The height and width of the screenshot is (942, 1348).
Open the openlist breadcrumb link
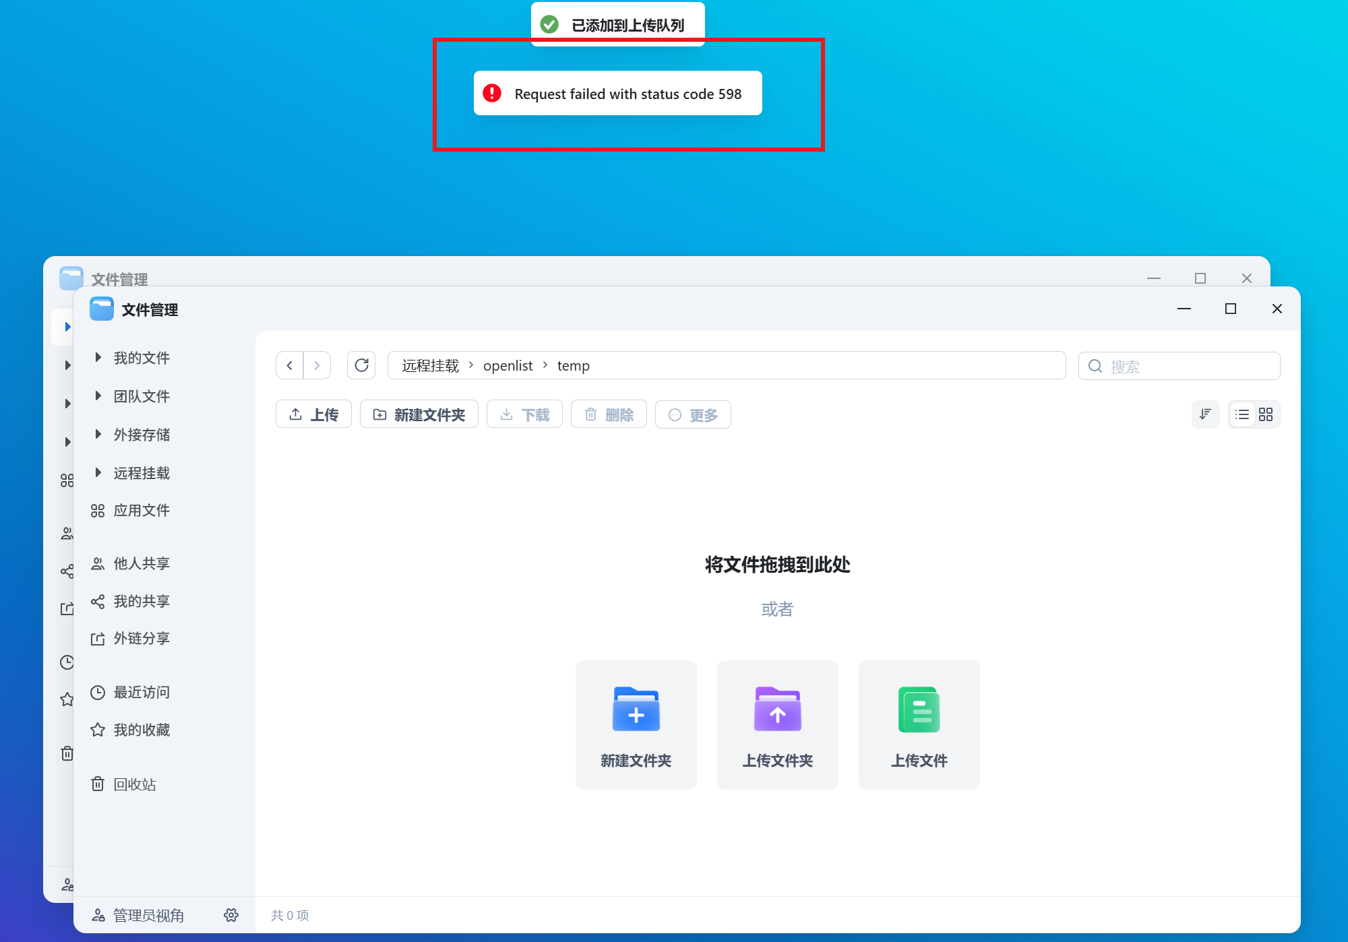[508, 365]
